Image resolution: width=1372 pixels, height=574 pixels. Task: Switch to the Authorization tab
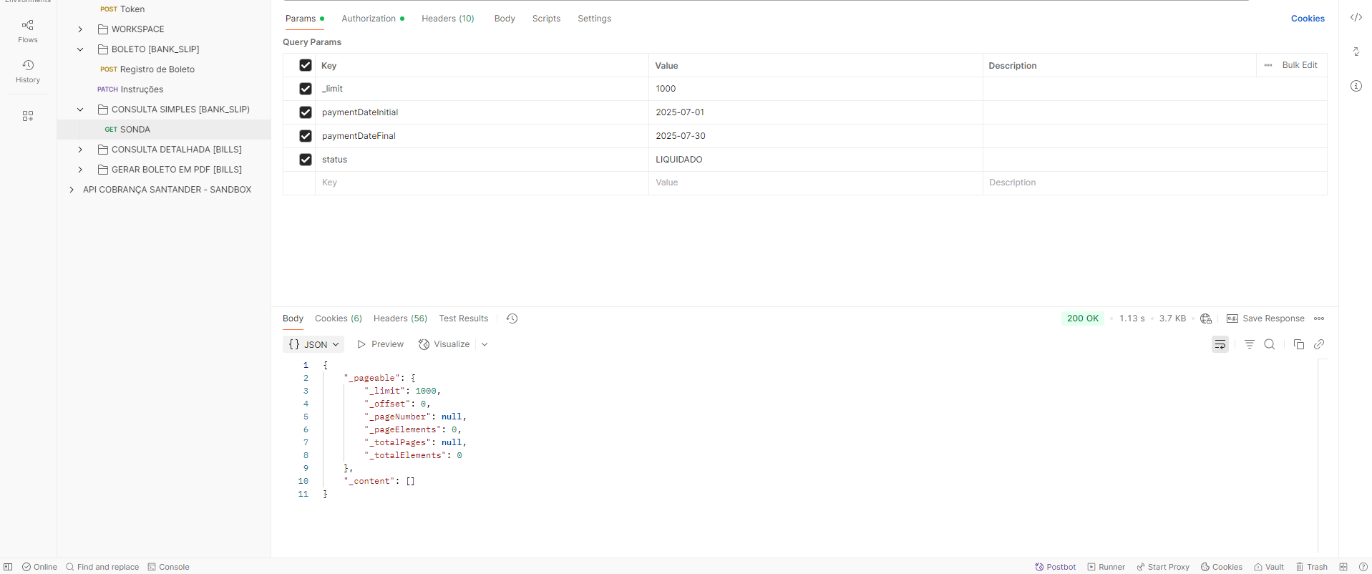(x=373, y=19)
